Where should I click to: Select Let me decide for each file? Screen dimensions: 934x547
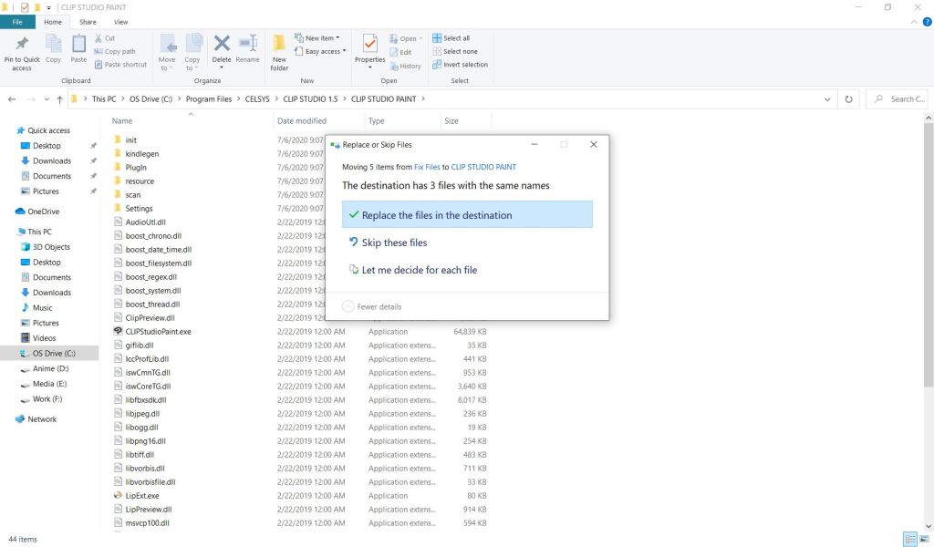419,270
